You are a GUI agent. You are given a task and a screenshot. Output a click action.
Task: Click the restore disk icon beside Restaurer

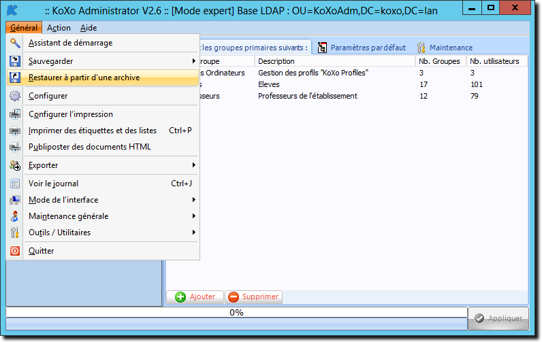tap(15, 78)
